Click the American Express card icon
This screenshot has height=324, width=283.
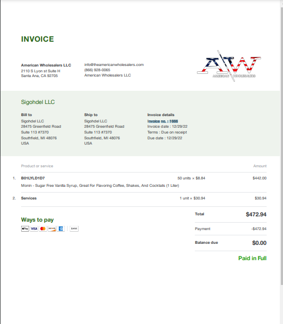coord(61,228)
